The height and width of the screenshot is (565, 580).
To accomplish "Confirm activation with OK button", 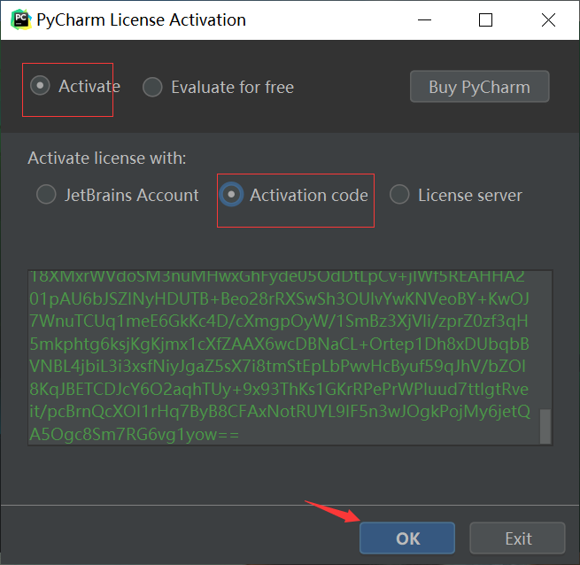I will 407,538.
